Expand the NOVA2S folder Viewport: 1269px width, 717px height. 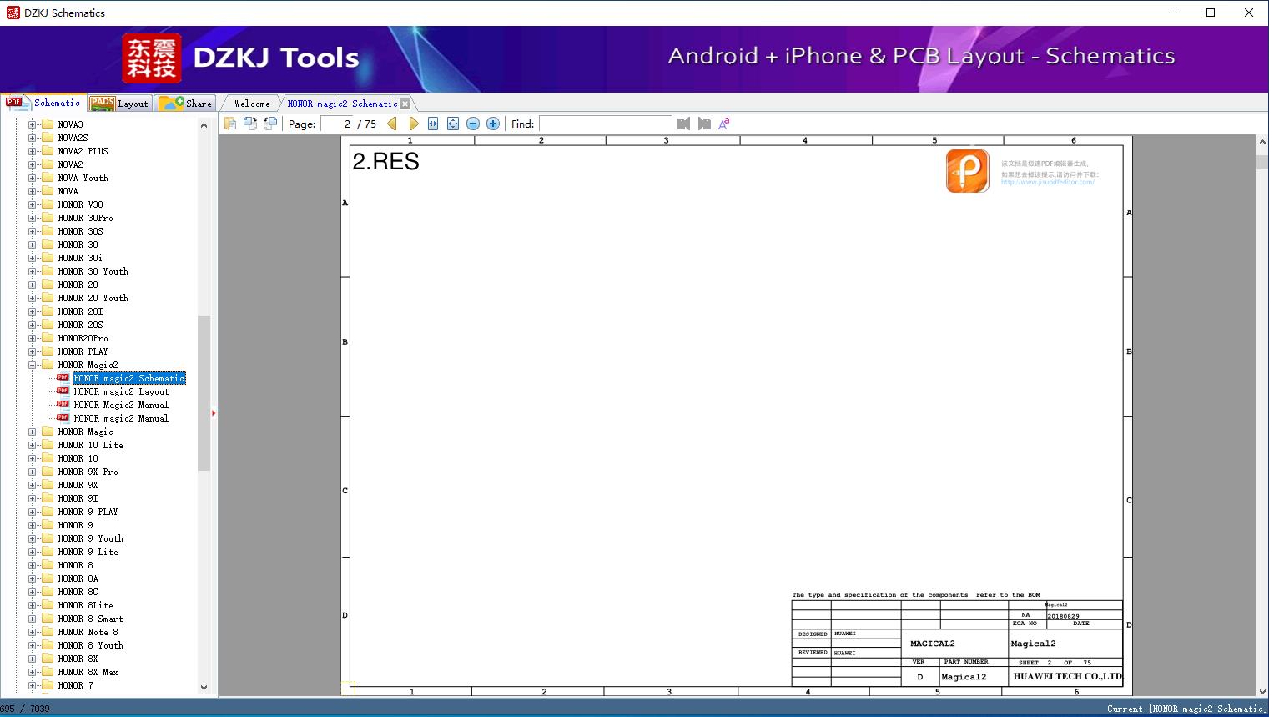(x=33, y=138)
